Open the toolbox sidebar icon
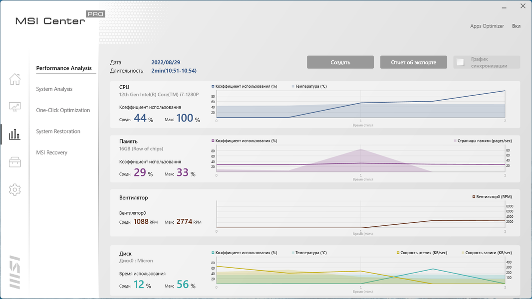The height and width of the screenshot is (299, 532). pos(14,162)
